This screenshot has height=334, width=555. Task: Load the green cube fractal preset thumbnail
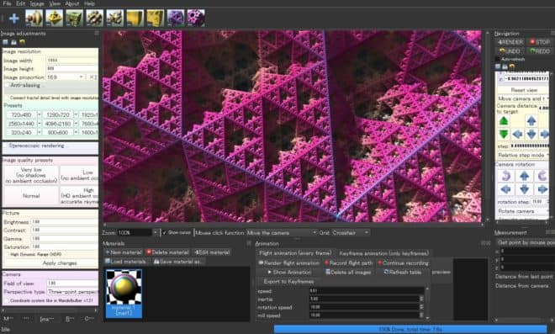[x=74, y=18]
